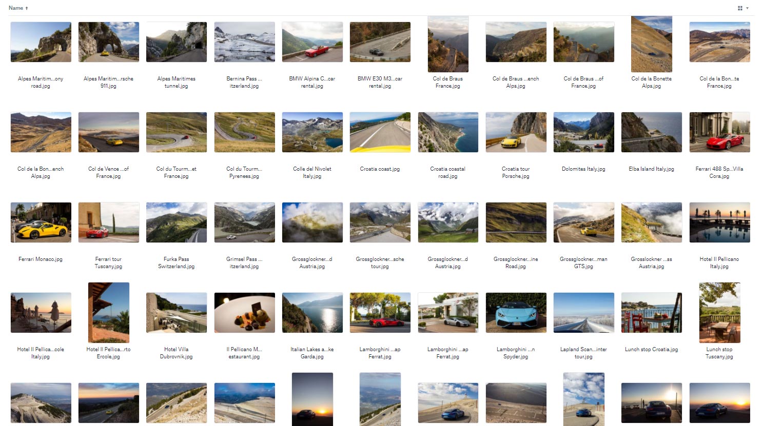Click the Croatia coast.jpg file name

(x=380, y=169)
